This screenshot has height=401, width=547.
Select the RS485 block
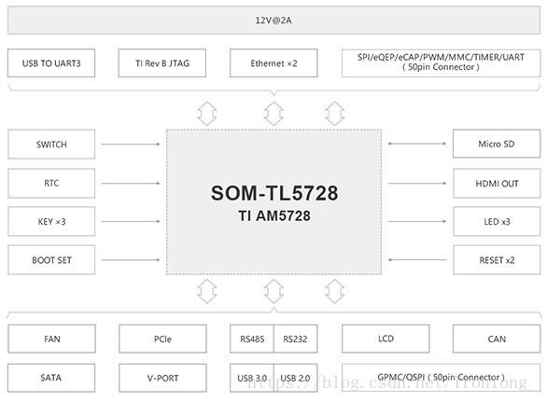click(x=252, y=339)
